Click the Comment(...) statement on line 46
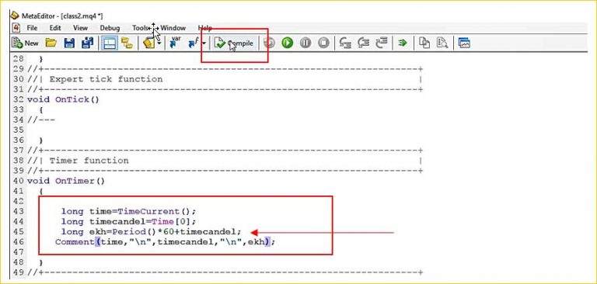 (165, 242)
